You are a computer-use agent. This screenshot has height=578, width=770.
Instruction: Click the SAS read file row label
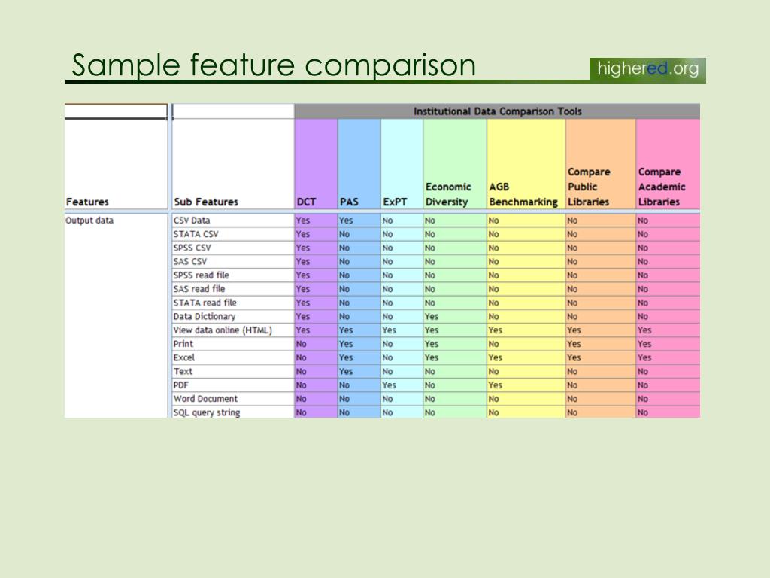[x=199, y=289]
